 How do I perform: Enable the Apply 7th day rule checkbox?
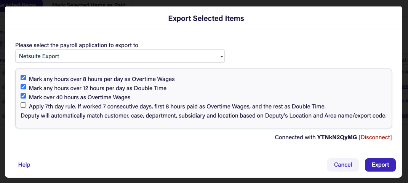[x=23, y=105]
